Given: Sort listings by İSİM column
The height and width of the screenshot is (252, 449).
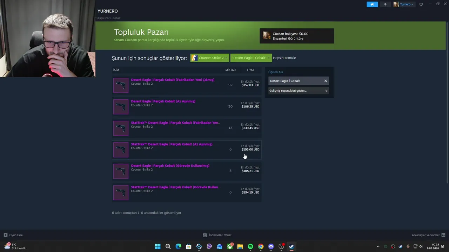Looking at the screenshot, I should 167,70.
